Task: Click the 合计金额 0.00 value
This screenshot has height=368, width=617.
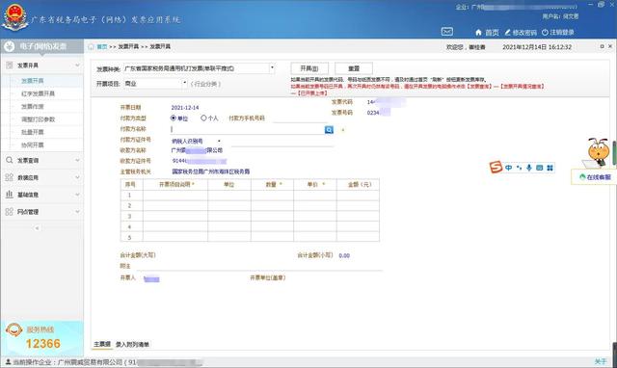Action: 344,255
